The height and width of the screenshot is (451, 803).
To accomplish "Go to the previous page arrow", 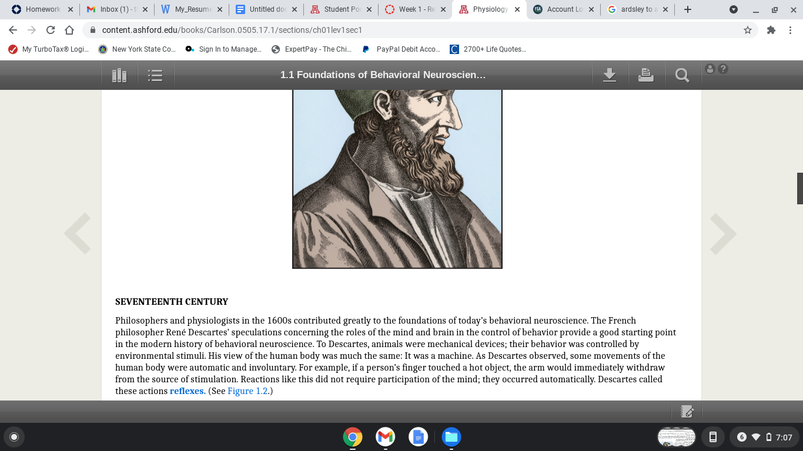I will 78,233.
